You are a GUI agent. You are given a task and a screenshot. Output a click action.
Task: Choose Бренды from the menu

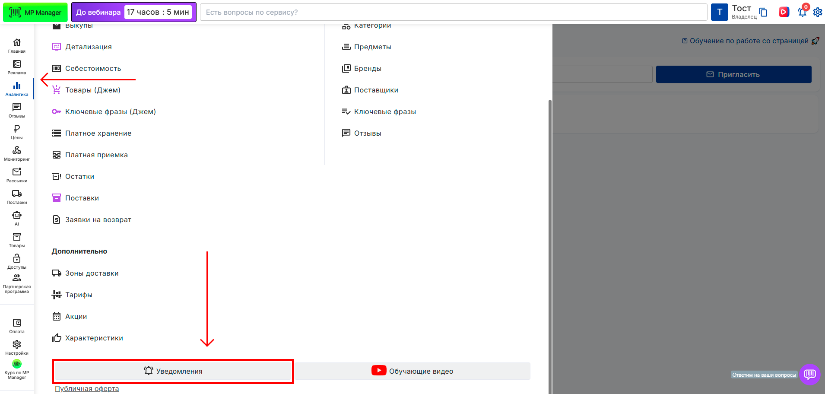(368, 68)
